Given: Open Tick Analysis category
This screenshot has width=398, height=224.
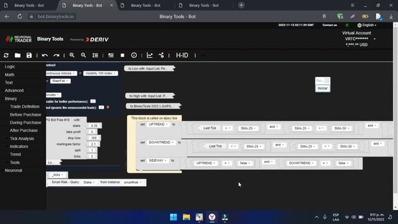Looking at the screenshot, I should pos(22,138).
